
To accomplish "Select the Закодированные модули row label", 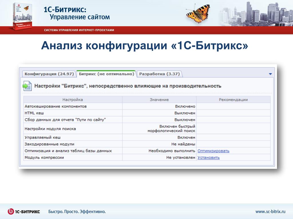I will (50, 144).
